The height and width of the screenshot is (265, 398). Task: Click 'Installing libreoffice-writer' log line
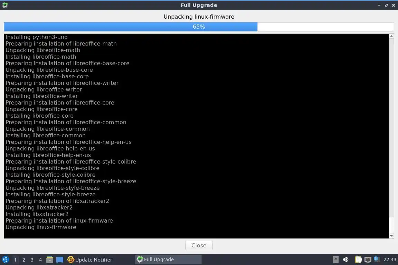pos(41,96)
